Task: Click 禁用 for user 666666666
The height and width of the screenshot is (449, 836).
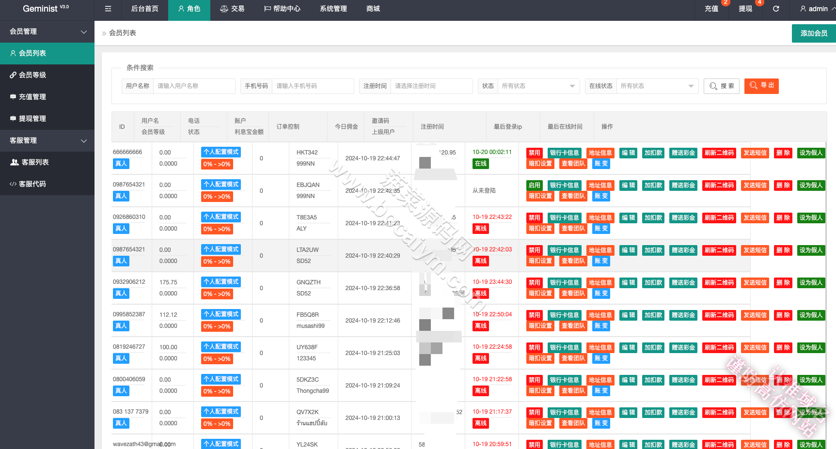Action: click(535, 153)
